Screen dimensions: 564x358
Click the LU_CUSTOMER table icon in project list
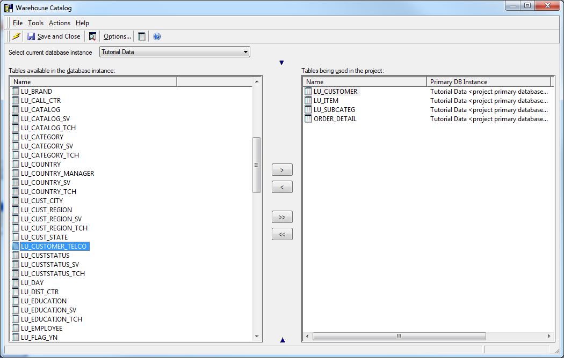tap(308, 92)
